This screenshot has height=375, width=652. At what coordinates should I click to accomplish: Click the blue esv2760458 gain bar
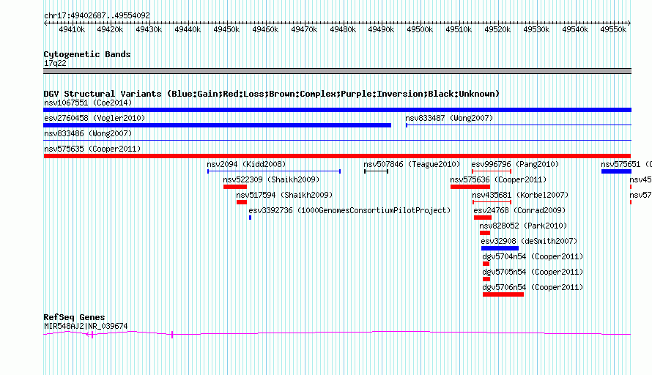click(217, 125)
